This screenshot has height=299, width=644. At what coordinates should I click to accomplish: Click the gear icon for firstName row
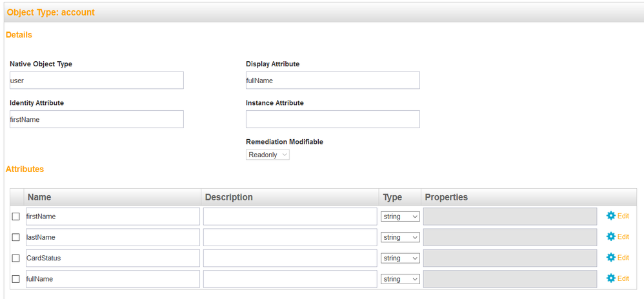[x=611, y=216]
